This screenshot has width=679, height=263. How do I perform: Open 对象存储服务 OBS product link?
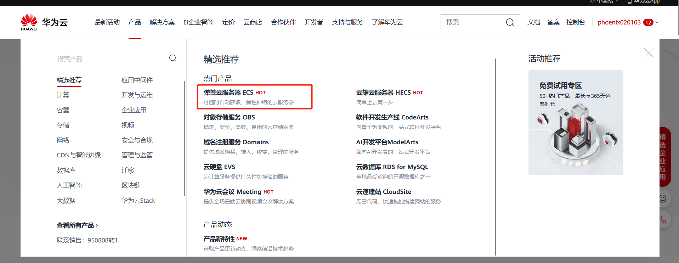click(x=229, y=117)
